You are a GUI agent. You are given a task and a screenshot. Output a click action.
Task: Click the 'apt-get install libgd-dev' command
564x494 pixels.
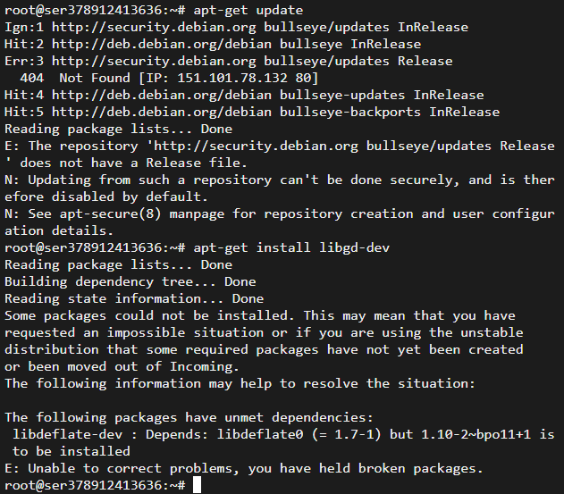291,247
